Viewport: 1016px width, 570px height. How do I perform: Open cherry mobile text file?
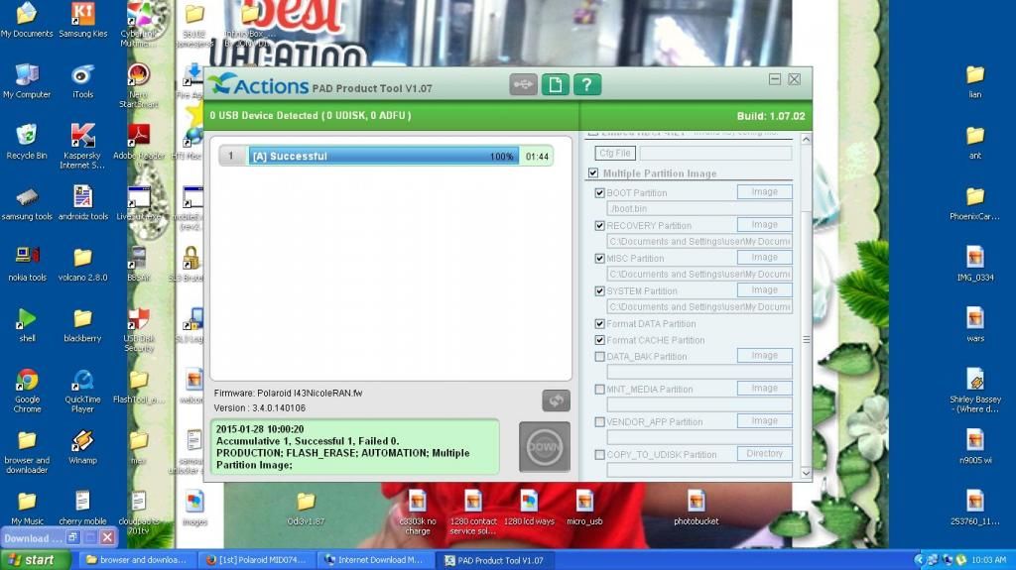click(x=83, y=509)
